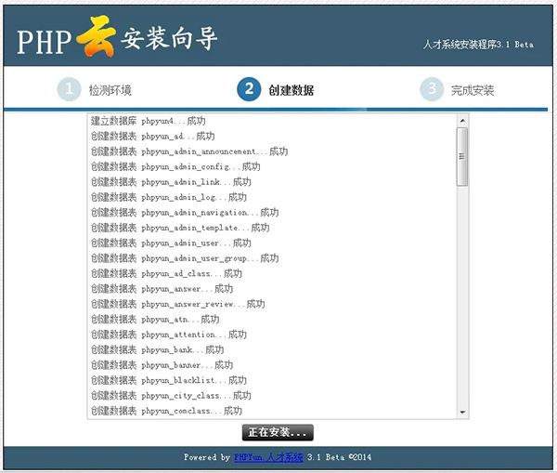Click the phpyun_bank log line
557x473 pixels.
[x=158, y=350]
